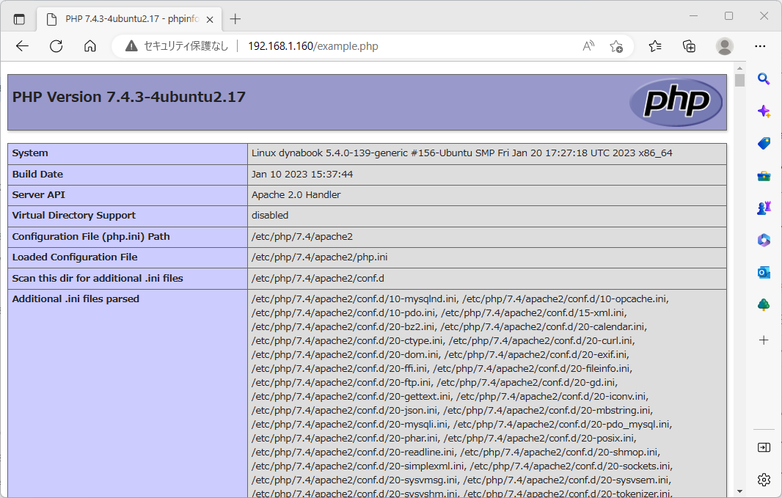Open the green tree icon in sidebar
This screenshot has width=782, height=498.
coord(764,304)
